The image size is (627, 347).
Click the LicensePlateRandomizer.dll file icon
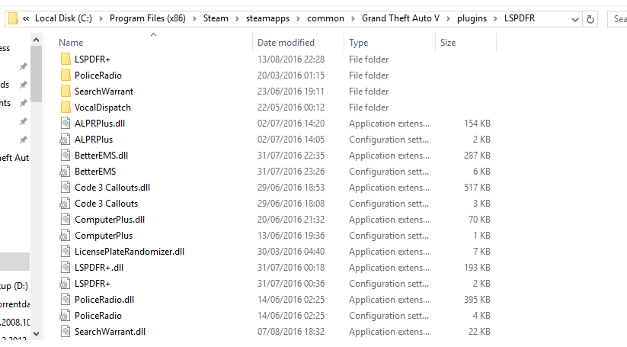pyautogui.click(x=66, y=252)
